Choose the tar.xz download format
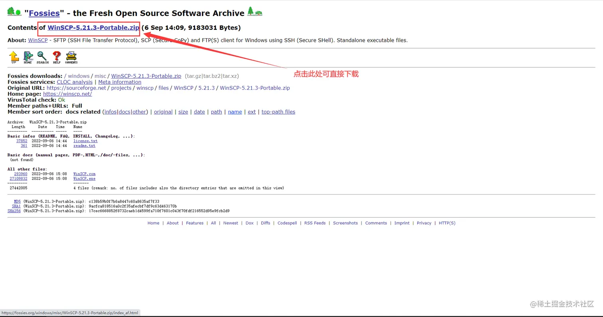The width and height of the screenshot is (603, 317). [x=230, y=76]
